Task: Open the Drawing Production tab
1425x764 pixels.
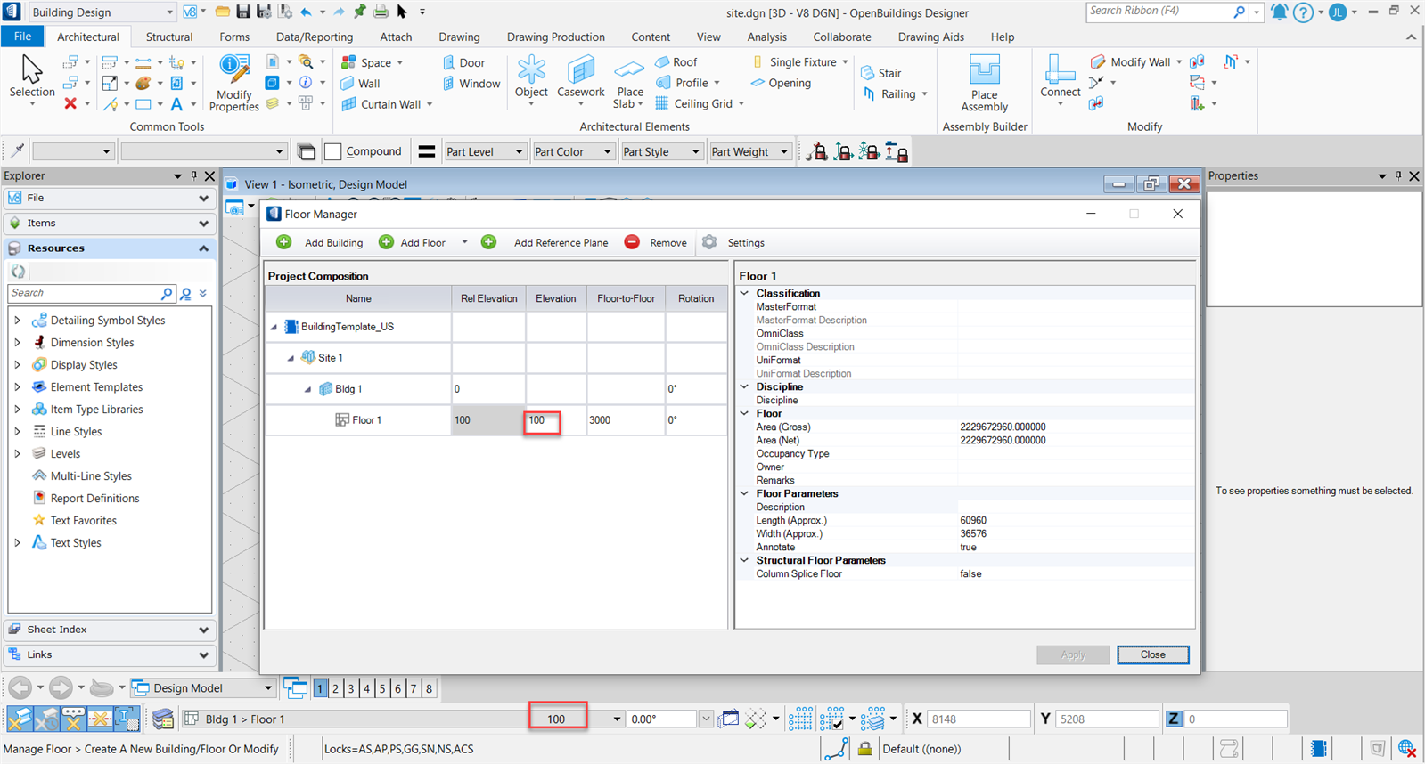Action: 555,37
